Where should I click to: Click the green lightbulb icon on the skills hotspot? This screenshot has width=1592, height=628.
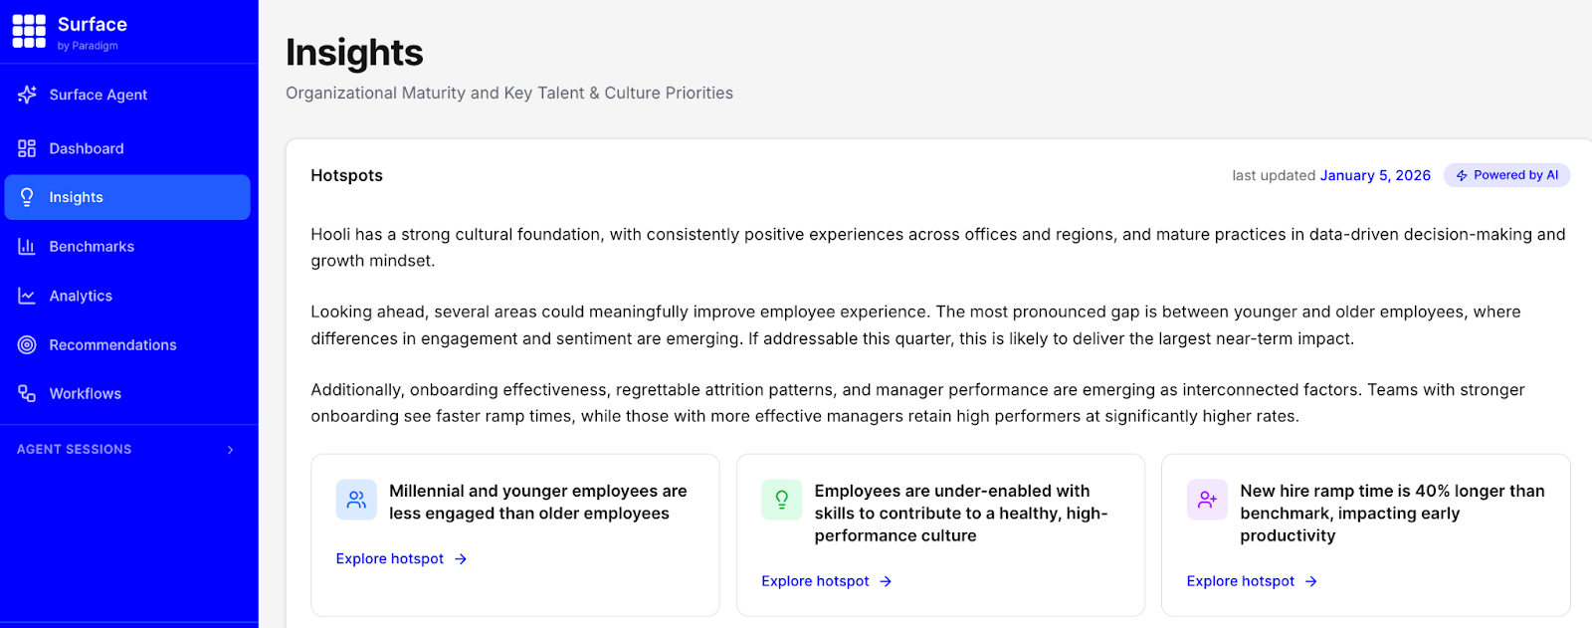781,500
